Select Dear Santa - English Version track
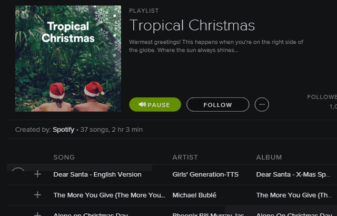337x216 pixels. [x=97, y=174]
